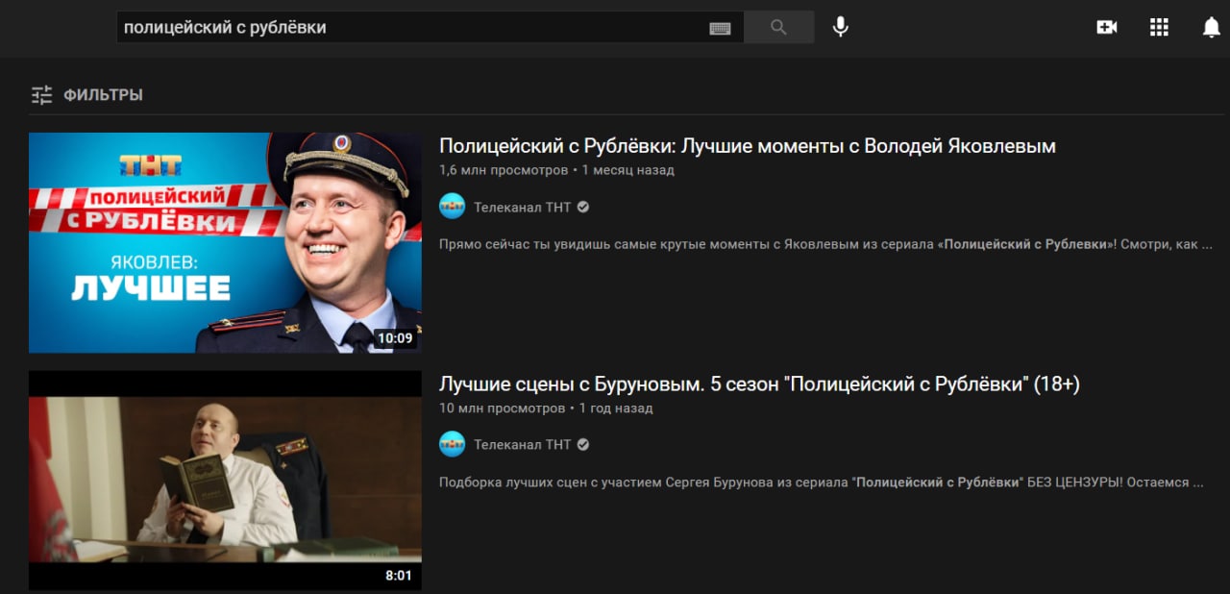The height and width of the screenshot is (594, 1230).
Task: Click verified badge on Бурунов video channel
Action: pos(583,444)
